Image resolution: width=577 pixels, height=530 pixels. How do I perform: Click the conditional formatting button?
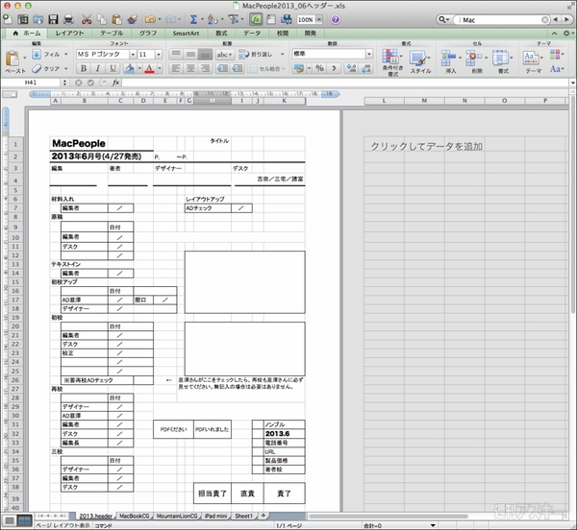(391, 60)
